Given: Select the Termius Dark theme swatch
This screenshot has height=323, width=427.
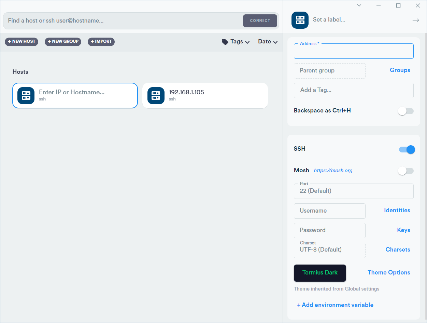Looking at the screenshot, I should tap(320, 273).
